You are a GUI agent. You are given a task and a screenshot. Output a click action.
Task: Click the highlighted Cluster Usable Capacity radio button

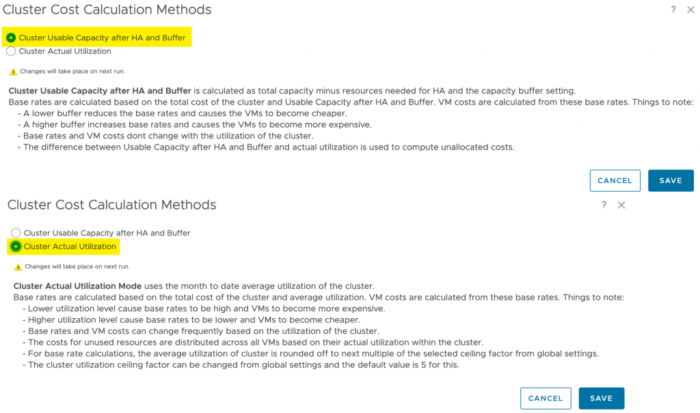pyautogui.click(x=11, y=38)
